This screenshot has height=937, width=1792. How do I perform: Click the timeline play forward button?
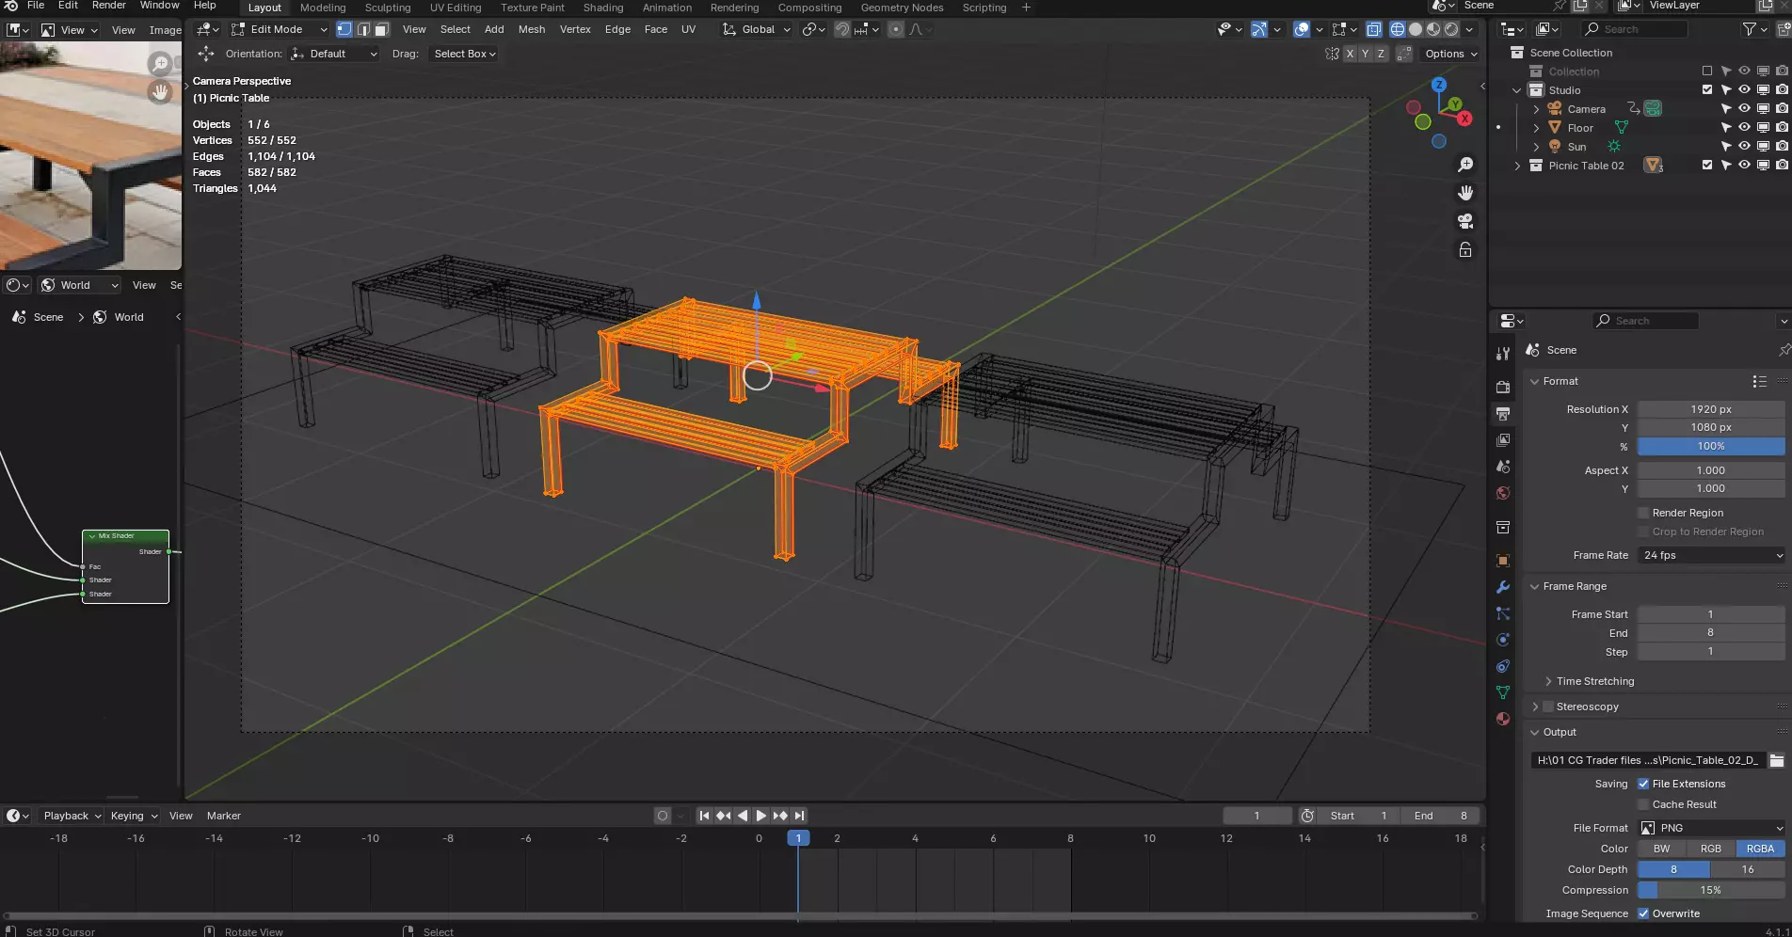(x=760, y=816)
